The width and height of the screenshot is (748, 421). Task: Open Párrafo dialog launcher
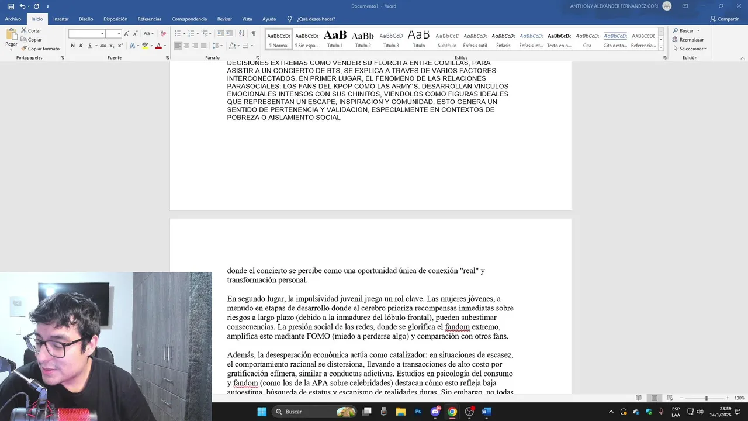(x=258, y=58)
